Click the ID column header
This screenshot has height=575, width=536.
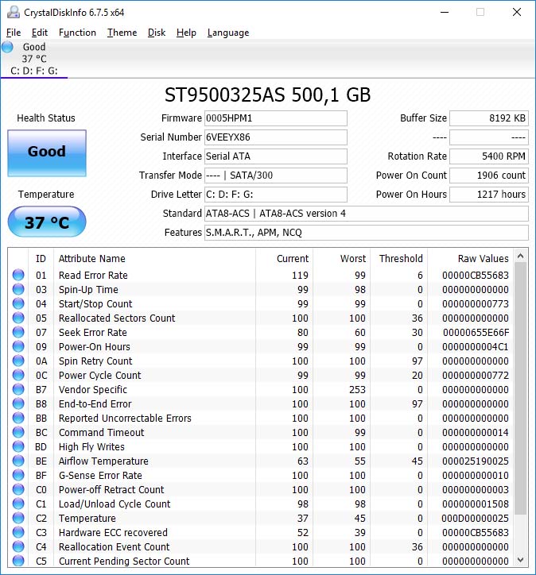point(41,259)
